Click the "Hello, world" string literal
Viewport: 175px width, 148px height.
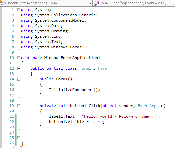point(120,116)
